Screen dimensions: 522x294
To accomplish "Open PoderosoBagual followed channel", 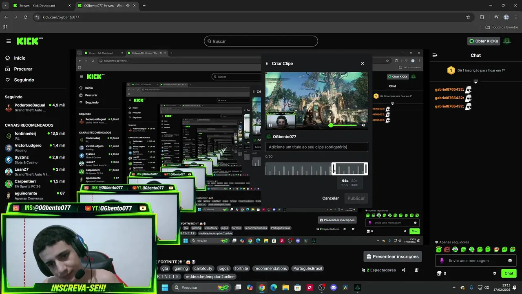I will pos(35,107).
